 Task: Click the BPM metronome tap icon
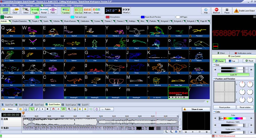[119, 11]
